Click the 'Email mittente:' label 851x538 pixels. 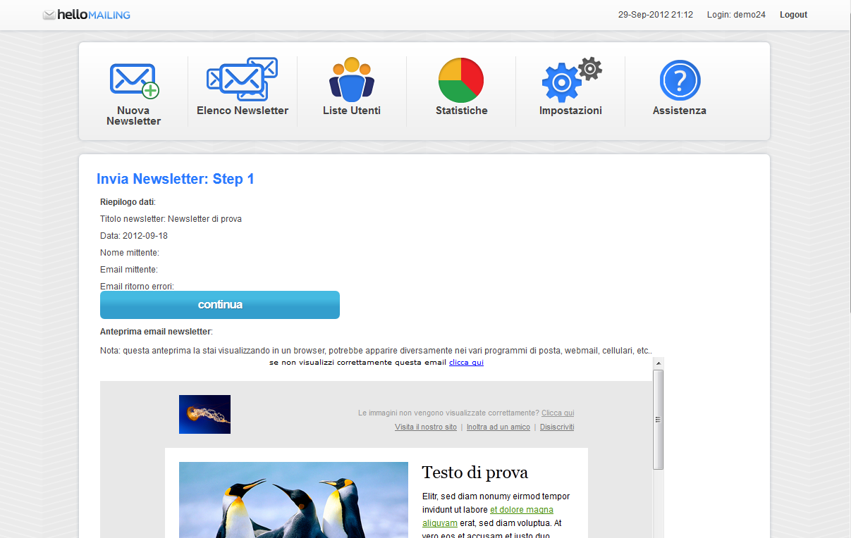[x=129, y=270]
